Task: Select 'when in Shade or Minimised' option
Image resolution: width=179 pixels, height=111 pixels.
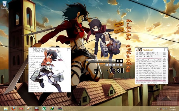Action: (37, 57)
